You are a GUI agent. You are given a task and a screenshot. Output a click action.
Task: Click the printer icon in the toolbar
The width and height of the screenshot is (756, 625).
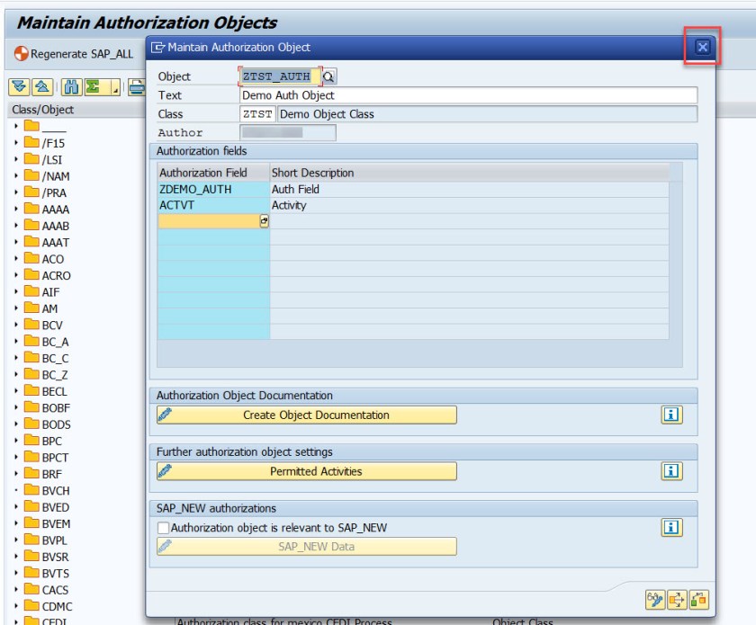[x=137, y=86]
